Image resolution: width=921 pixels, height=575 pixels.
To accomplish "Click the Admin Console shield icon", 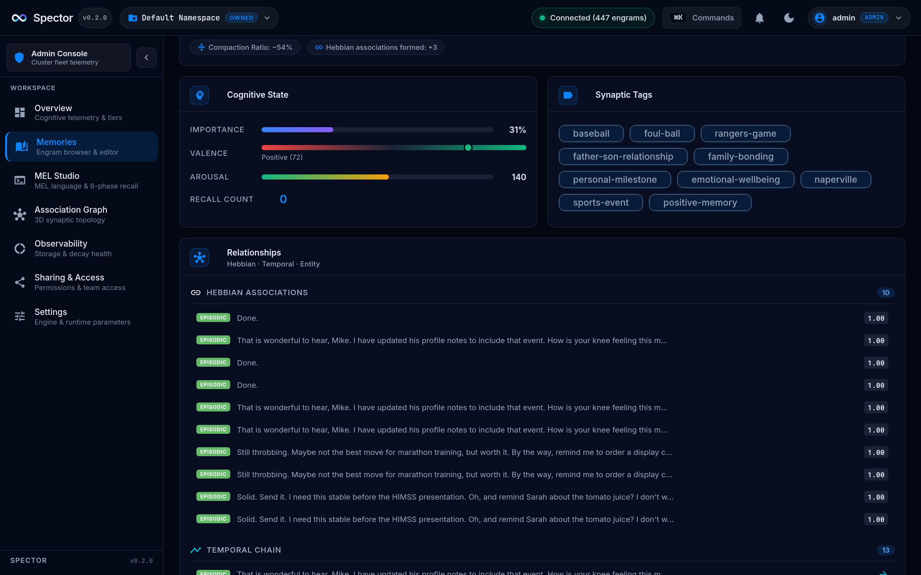I will click(19, 57).
